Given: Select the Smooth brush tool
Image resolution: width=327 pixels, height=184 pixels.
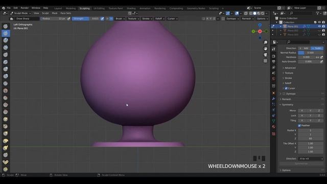Looking at the screenshot, I should pyautogui.click(x=6, y=90).
